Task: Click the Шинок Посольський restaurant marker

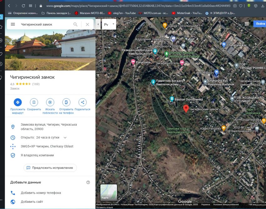Action: pyautogui.click(x=165, y=25)
